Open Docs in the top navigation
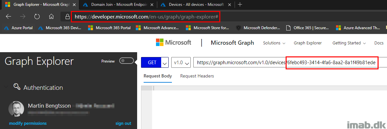The width and height of the screenshot is (387, 129). pos(379,43)
